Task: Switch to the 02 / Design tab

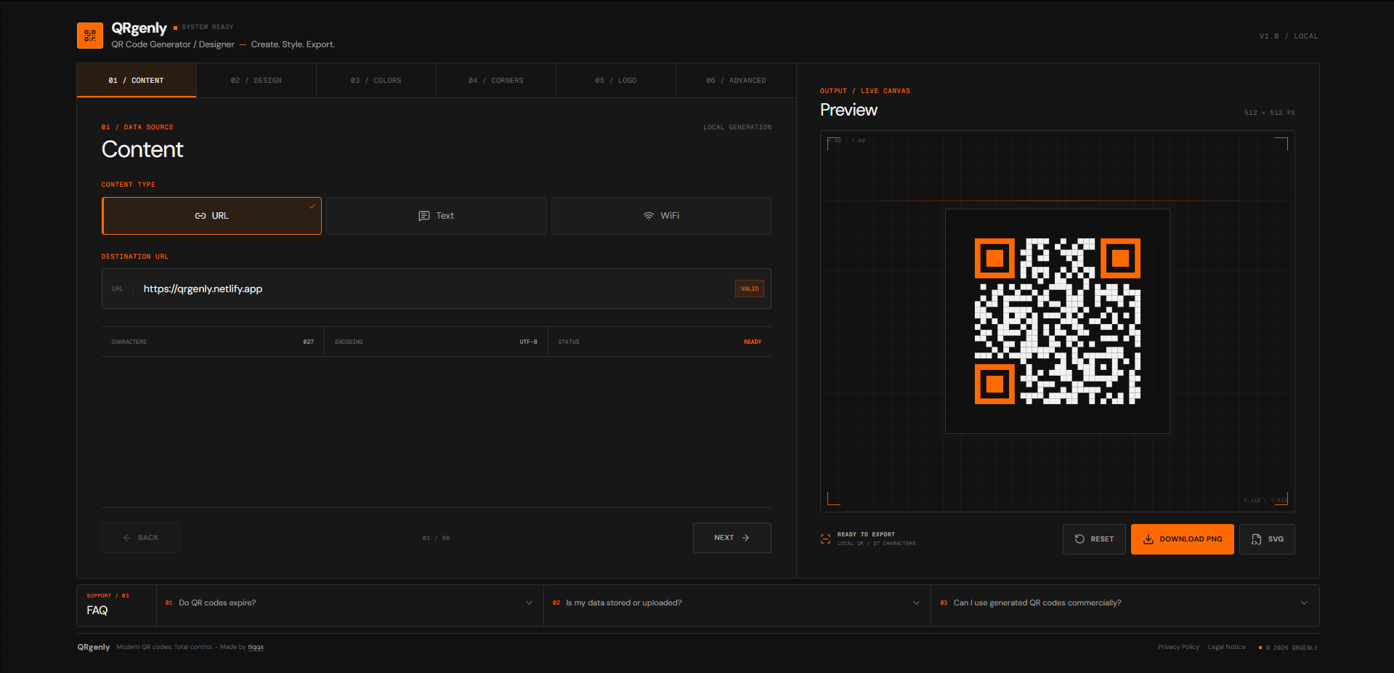Action: click(256, 81)
